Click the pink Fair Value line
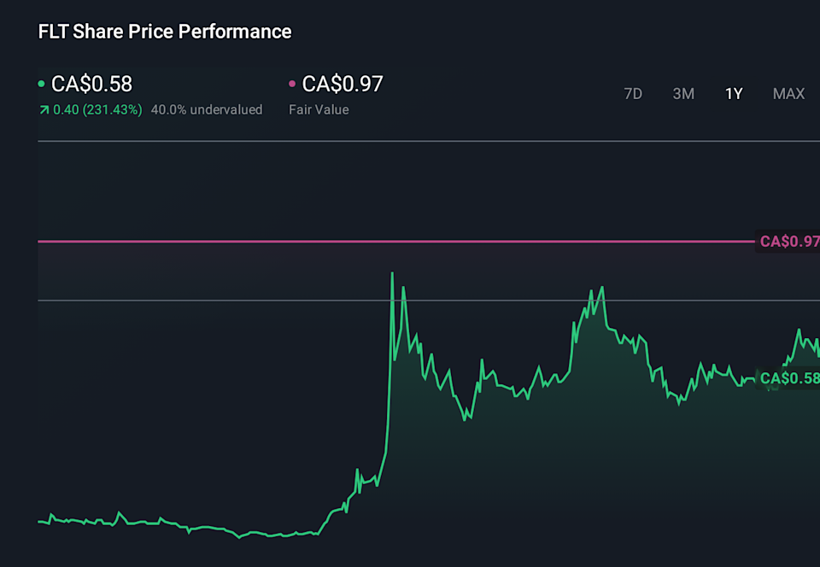 [384, 242]
